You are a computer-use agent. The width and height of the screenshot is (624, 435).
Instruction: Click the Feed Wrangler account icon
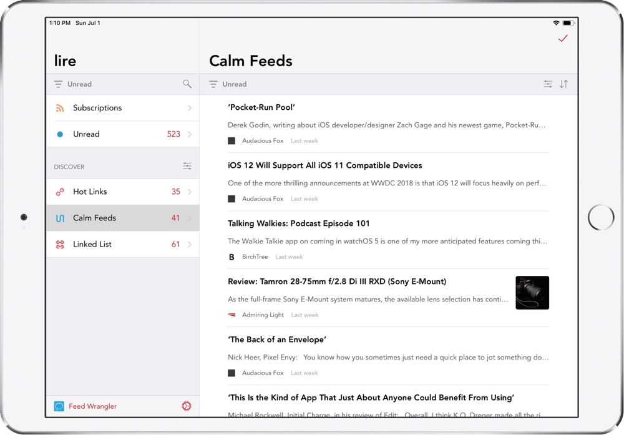59,406
